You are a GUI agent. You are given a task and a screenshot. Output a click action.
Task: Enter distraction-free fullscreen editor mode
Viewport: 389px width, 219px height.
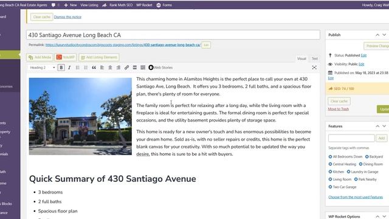(314, 68)
